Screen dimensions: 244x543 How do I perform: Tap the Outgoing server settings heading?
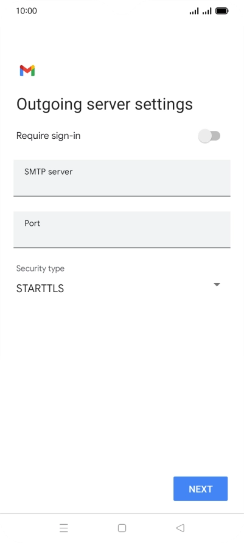(x=105, y=104)
